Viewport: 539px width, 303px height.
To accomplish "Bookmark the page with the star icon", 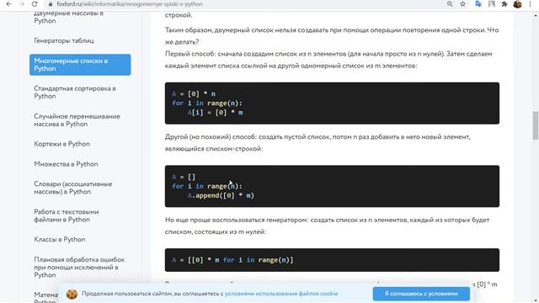I will pos(462,4).
